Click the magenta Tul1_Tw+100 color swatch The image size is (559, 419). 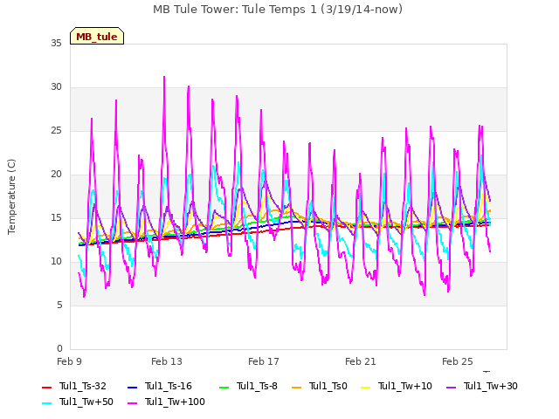click(132, 403)
